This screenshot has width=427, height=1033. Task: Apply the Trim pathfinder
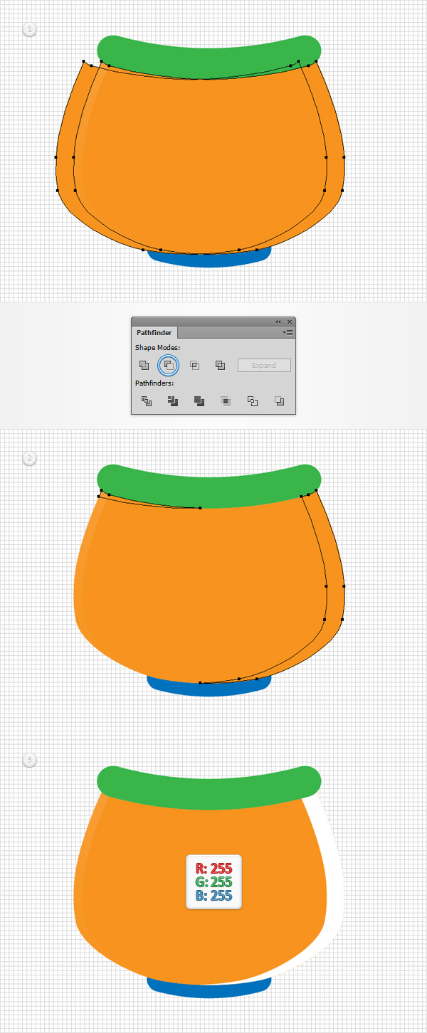172,401
